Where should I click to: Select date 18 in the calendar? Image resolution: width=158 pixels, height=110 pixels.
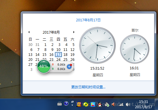[x=65, y=55]
